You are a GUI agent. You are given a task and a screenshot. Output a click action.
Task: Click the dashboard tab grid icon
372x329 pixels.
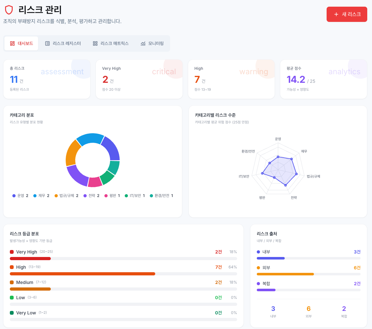(x=12, y=43)
